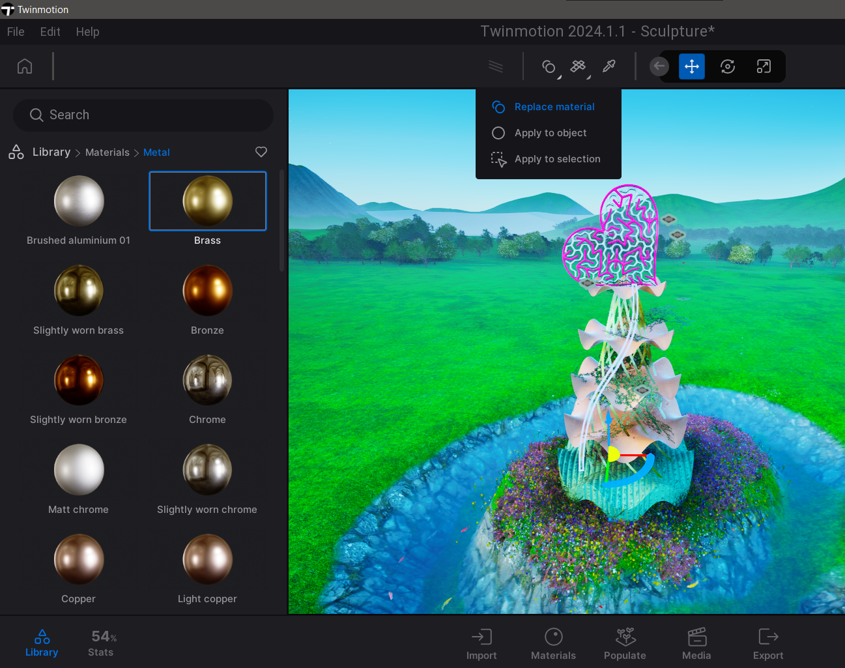Click the yellow gizmo center handle
Screen dimensions: 845x668
(x=613, y=454)
